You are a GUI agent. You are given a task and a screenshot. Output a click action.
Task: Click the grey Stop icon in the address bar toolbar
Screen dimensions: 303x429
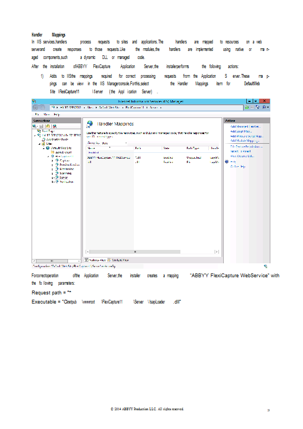pyautogui.click(x=252, y=107)
